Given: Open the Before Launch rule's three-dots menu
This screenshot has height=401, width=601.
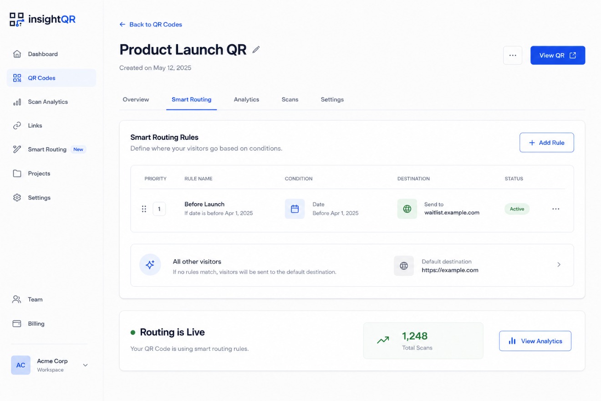Looking at the screenshot, I should [555, 209].
